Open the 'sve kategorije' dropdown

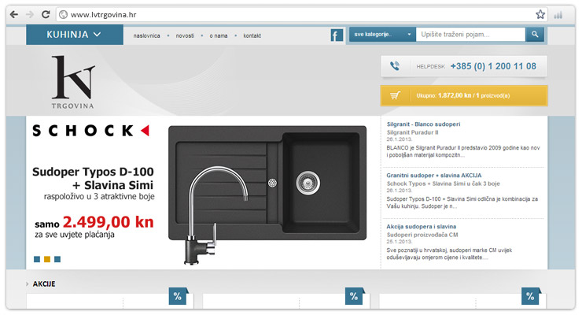pyautogui.click(x=382, y=34)
